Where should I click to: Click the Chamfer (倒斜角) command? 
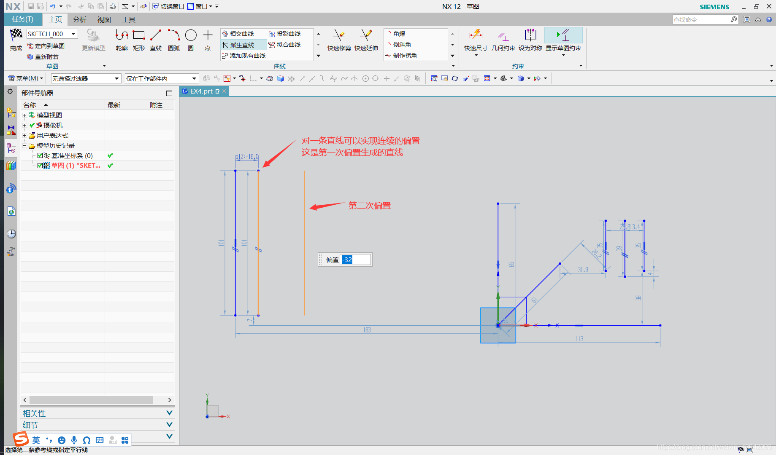tap(398, 45)
